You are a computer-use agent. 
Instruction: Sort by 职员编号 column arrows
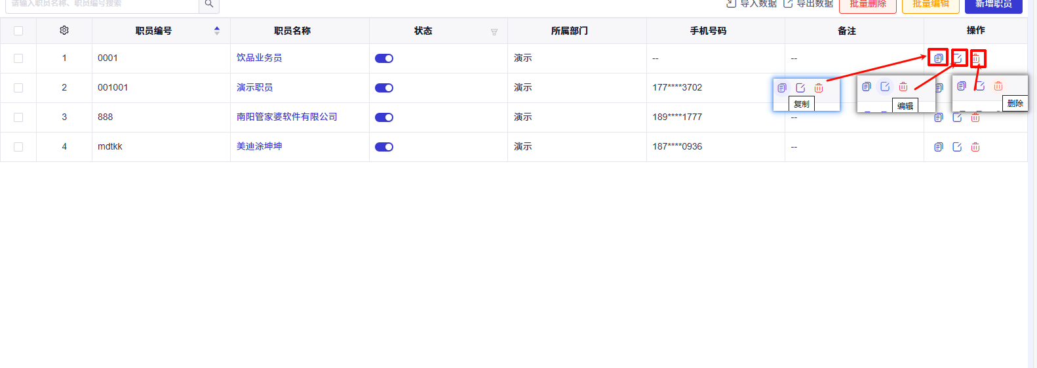click(217, 31)
